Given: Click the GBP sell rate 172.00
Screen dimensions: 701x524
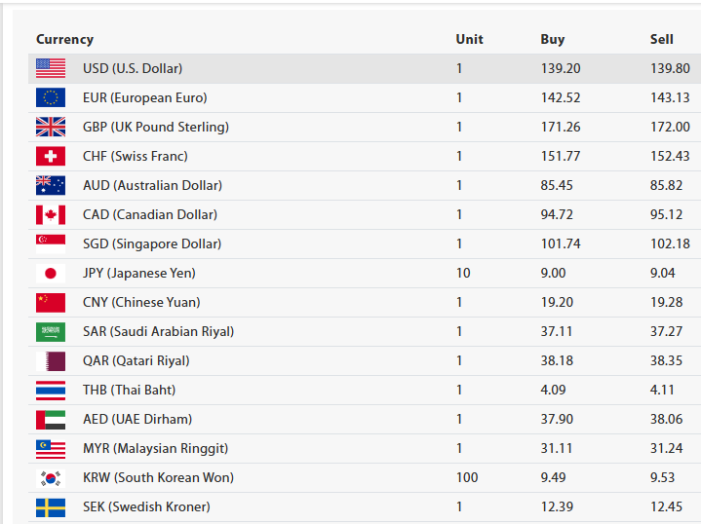Looking at the screenshot, I should [x=670, y=127].
